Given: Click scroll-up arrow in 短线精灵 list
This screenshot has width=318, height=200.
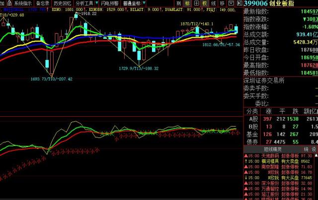Looking at the screenshot, I should coord(316,155).
